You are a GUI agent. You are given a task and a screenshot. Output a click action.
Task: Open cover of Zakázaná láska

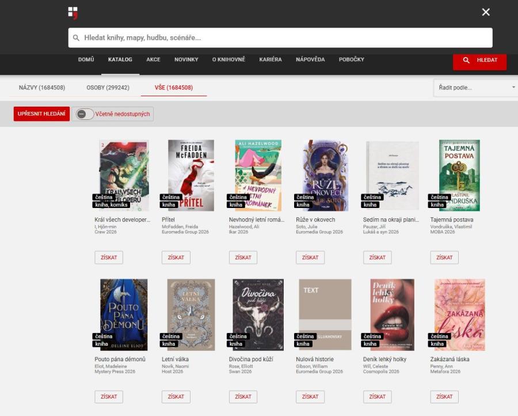(x=459, y=315)
